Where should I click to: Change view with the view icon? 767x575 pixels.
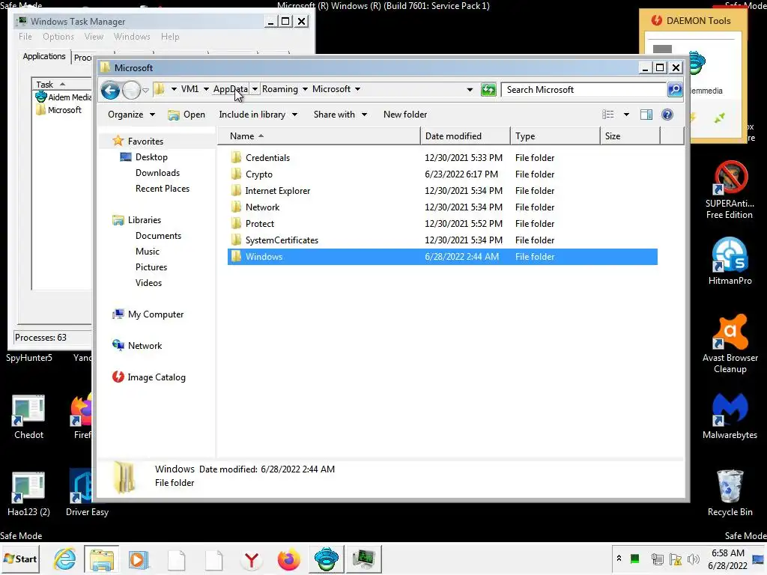(608, 115)
